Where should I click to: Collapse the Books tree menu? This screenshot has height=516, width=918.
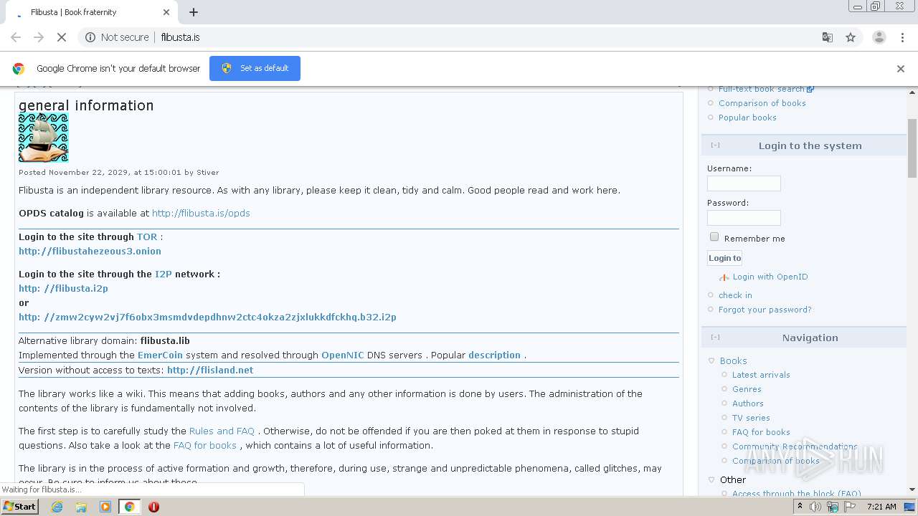click(x=711, y=361)
